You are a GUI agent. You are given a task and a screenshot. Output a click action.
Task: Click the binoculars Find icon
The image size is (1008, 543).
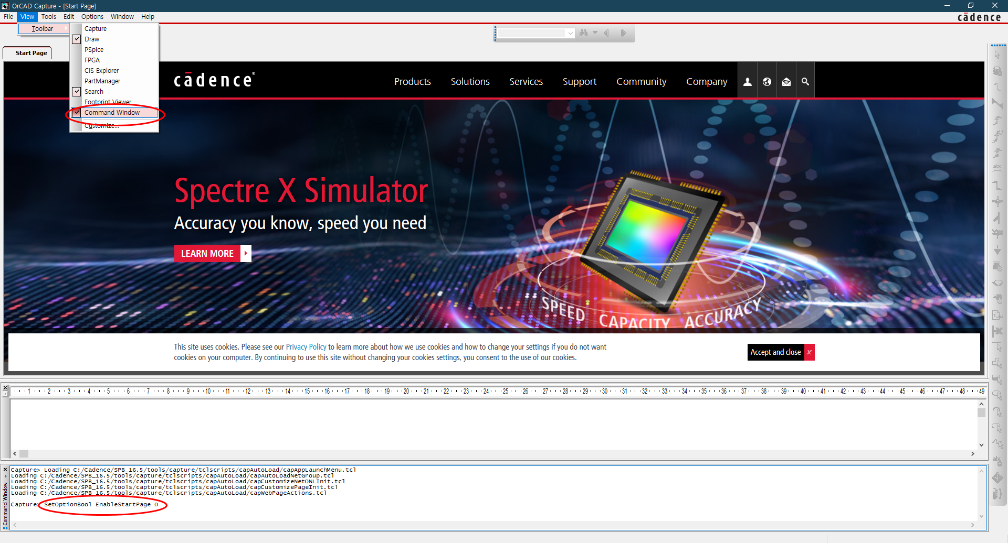(583, 33)
